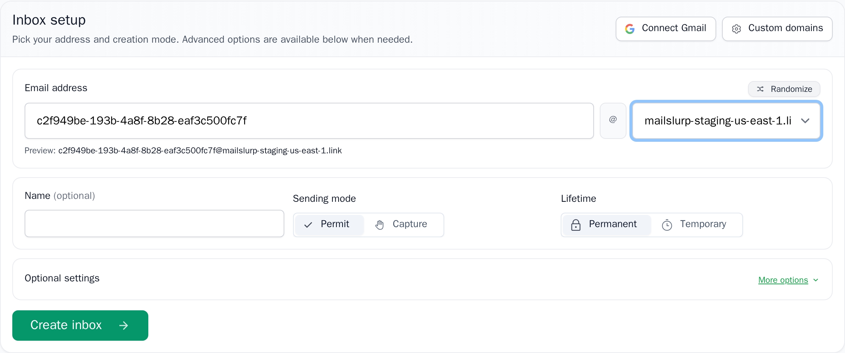Image resolution: width=845 pixels, height=353 pixels.
Task: Click the lock icon beside Permanent
Action: [576, 225]
